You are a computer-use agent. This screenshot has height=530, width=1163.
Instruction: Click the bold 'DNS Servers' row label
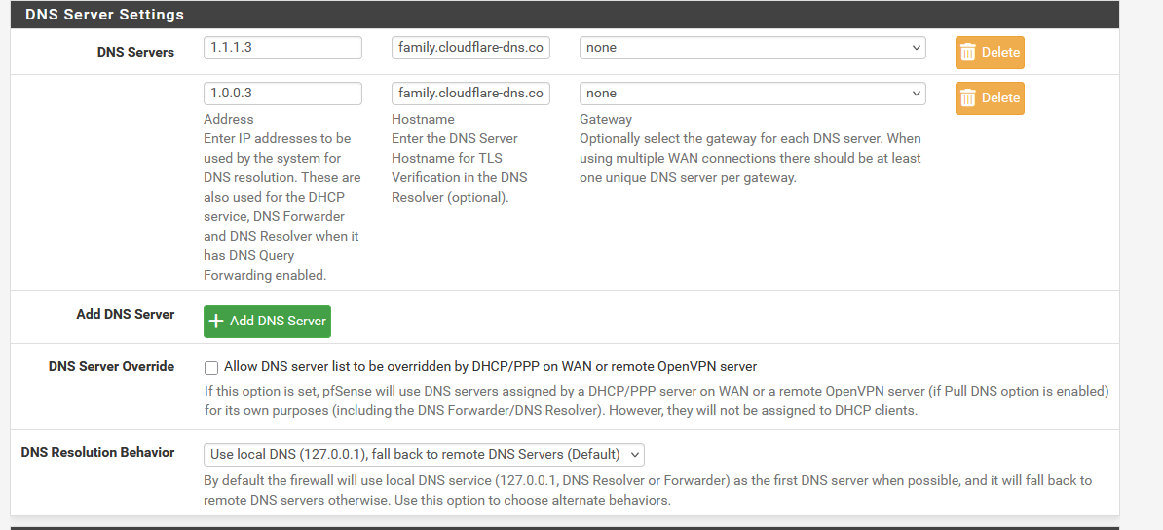coord(135,52)
